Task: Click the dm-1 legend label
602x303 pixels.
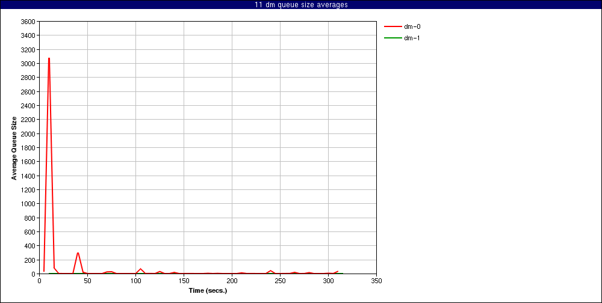Action: pyautogui.click(x=412, y=38)
